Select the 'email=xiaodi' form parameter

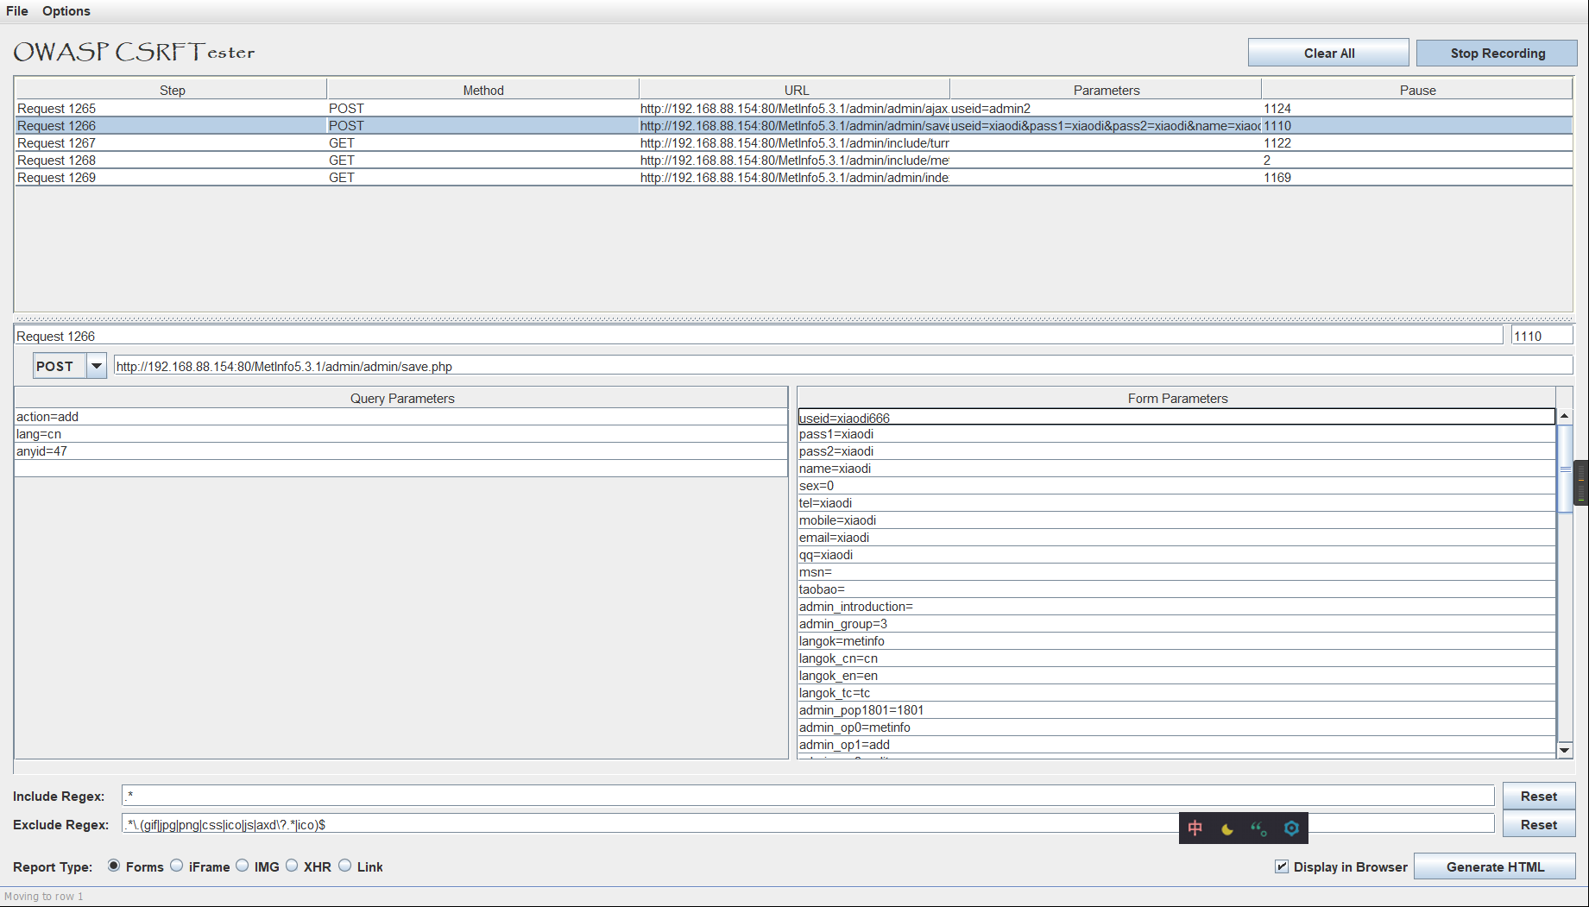point(1176,538)
